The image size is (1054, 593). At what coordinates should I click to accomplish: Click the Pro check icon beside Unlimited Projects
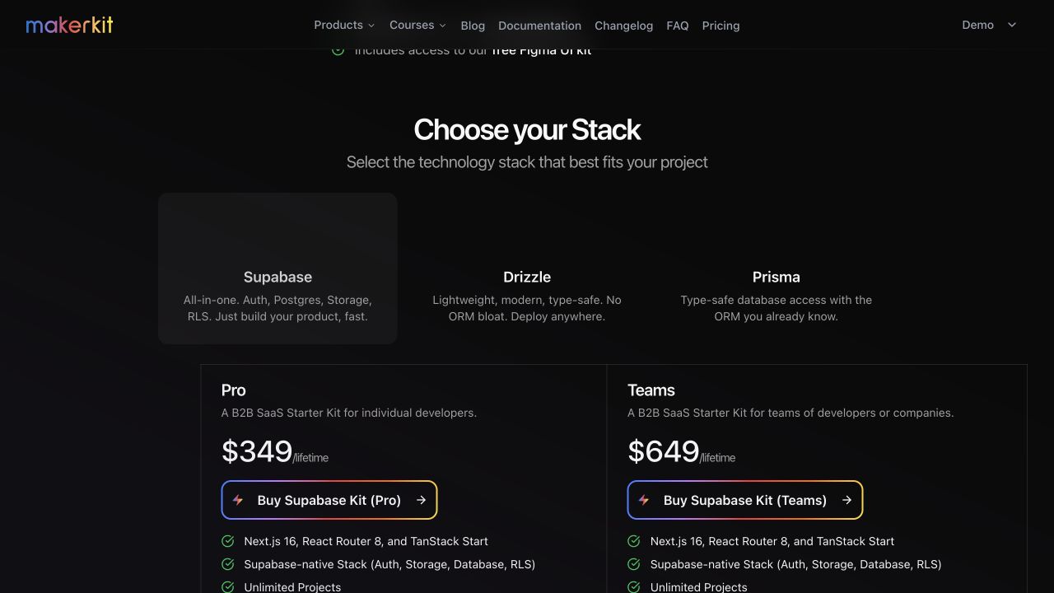pyautogui.click(x=228, y=587)
